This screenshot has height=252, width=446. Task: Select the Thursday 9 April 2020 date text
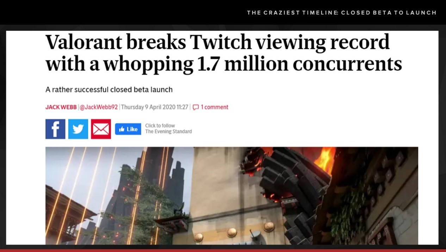tap(155, 107)
